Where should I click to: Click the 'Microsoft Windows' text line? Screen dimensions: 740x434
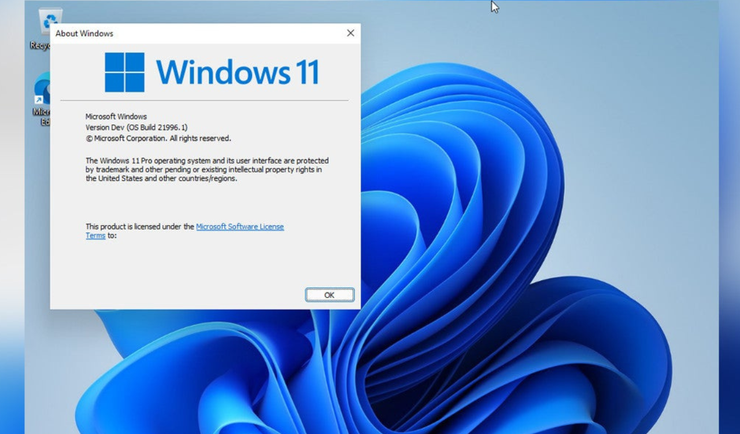point(116,117)
